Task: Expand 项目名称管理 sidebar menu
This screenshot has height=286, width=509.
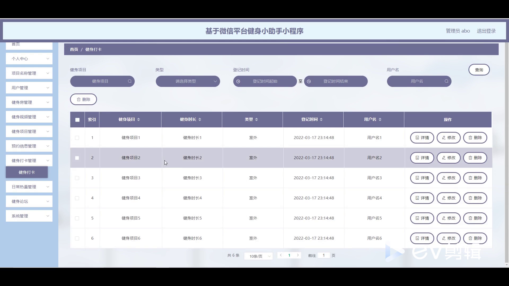Action: 29,73
